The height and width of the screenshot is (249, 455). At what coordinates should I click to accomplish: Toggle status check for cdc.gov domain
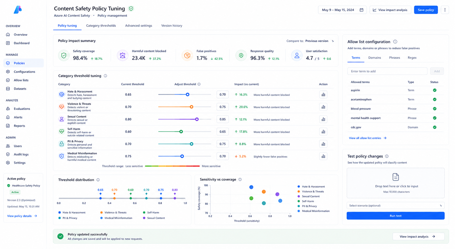(435, 127)
